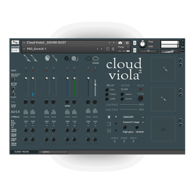The width and height of the screenshot is (193, 193).
Task: Select next PAD_Gorecki snapshot arrow
Action: 102,49
